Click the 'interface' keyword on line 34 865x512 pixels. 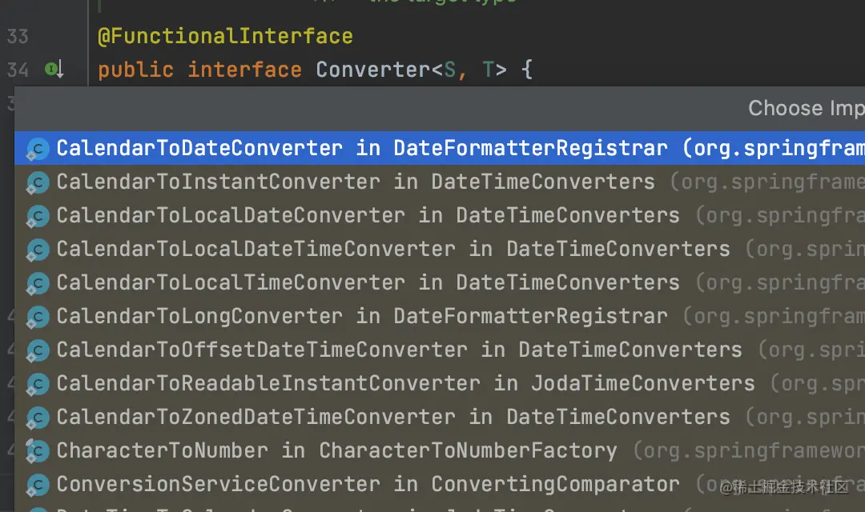(x=244, y=70)
